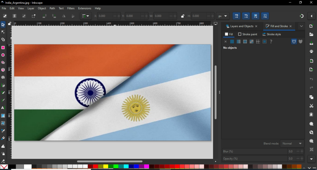317x170 pixels.
Task: Click Deselect icon in toolbar
Action: click(24, 16)
